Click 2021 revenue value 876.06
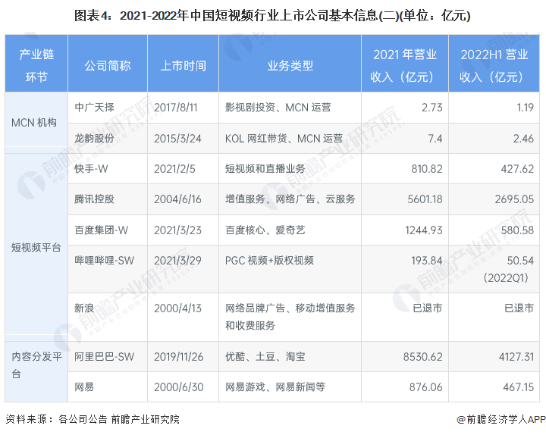 coord(426,387)
